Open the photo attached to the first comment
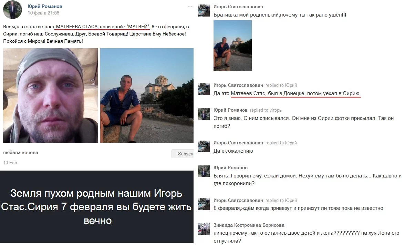Image resolution: width=405 pixels, height=245 pixels. (232, 45)
